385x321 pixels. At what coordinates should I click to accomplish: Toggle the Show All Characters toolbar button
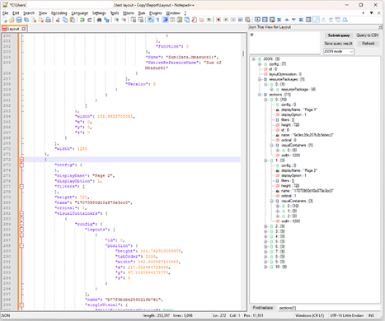point(157,20)
